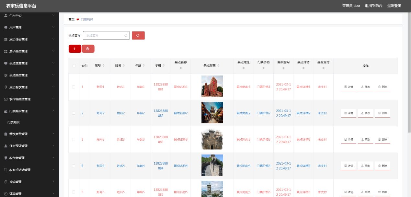Sort table by 姓名 column arrows
The width and height of the screenshot is (411, 197).
click(124, 66)
